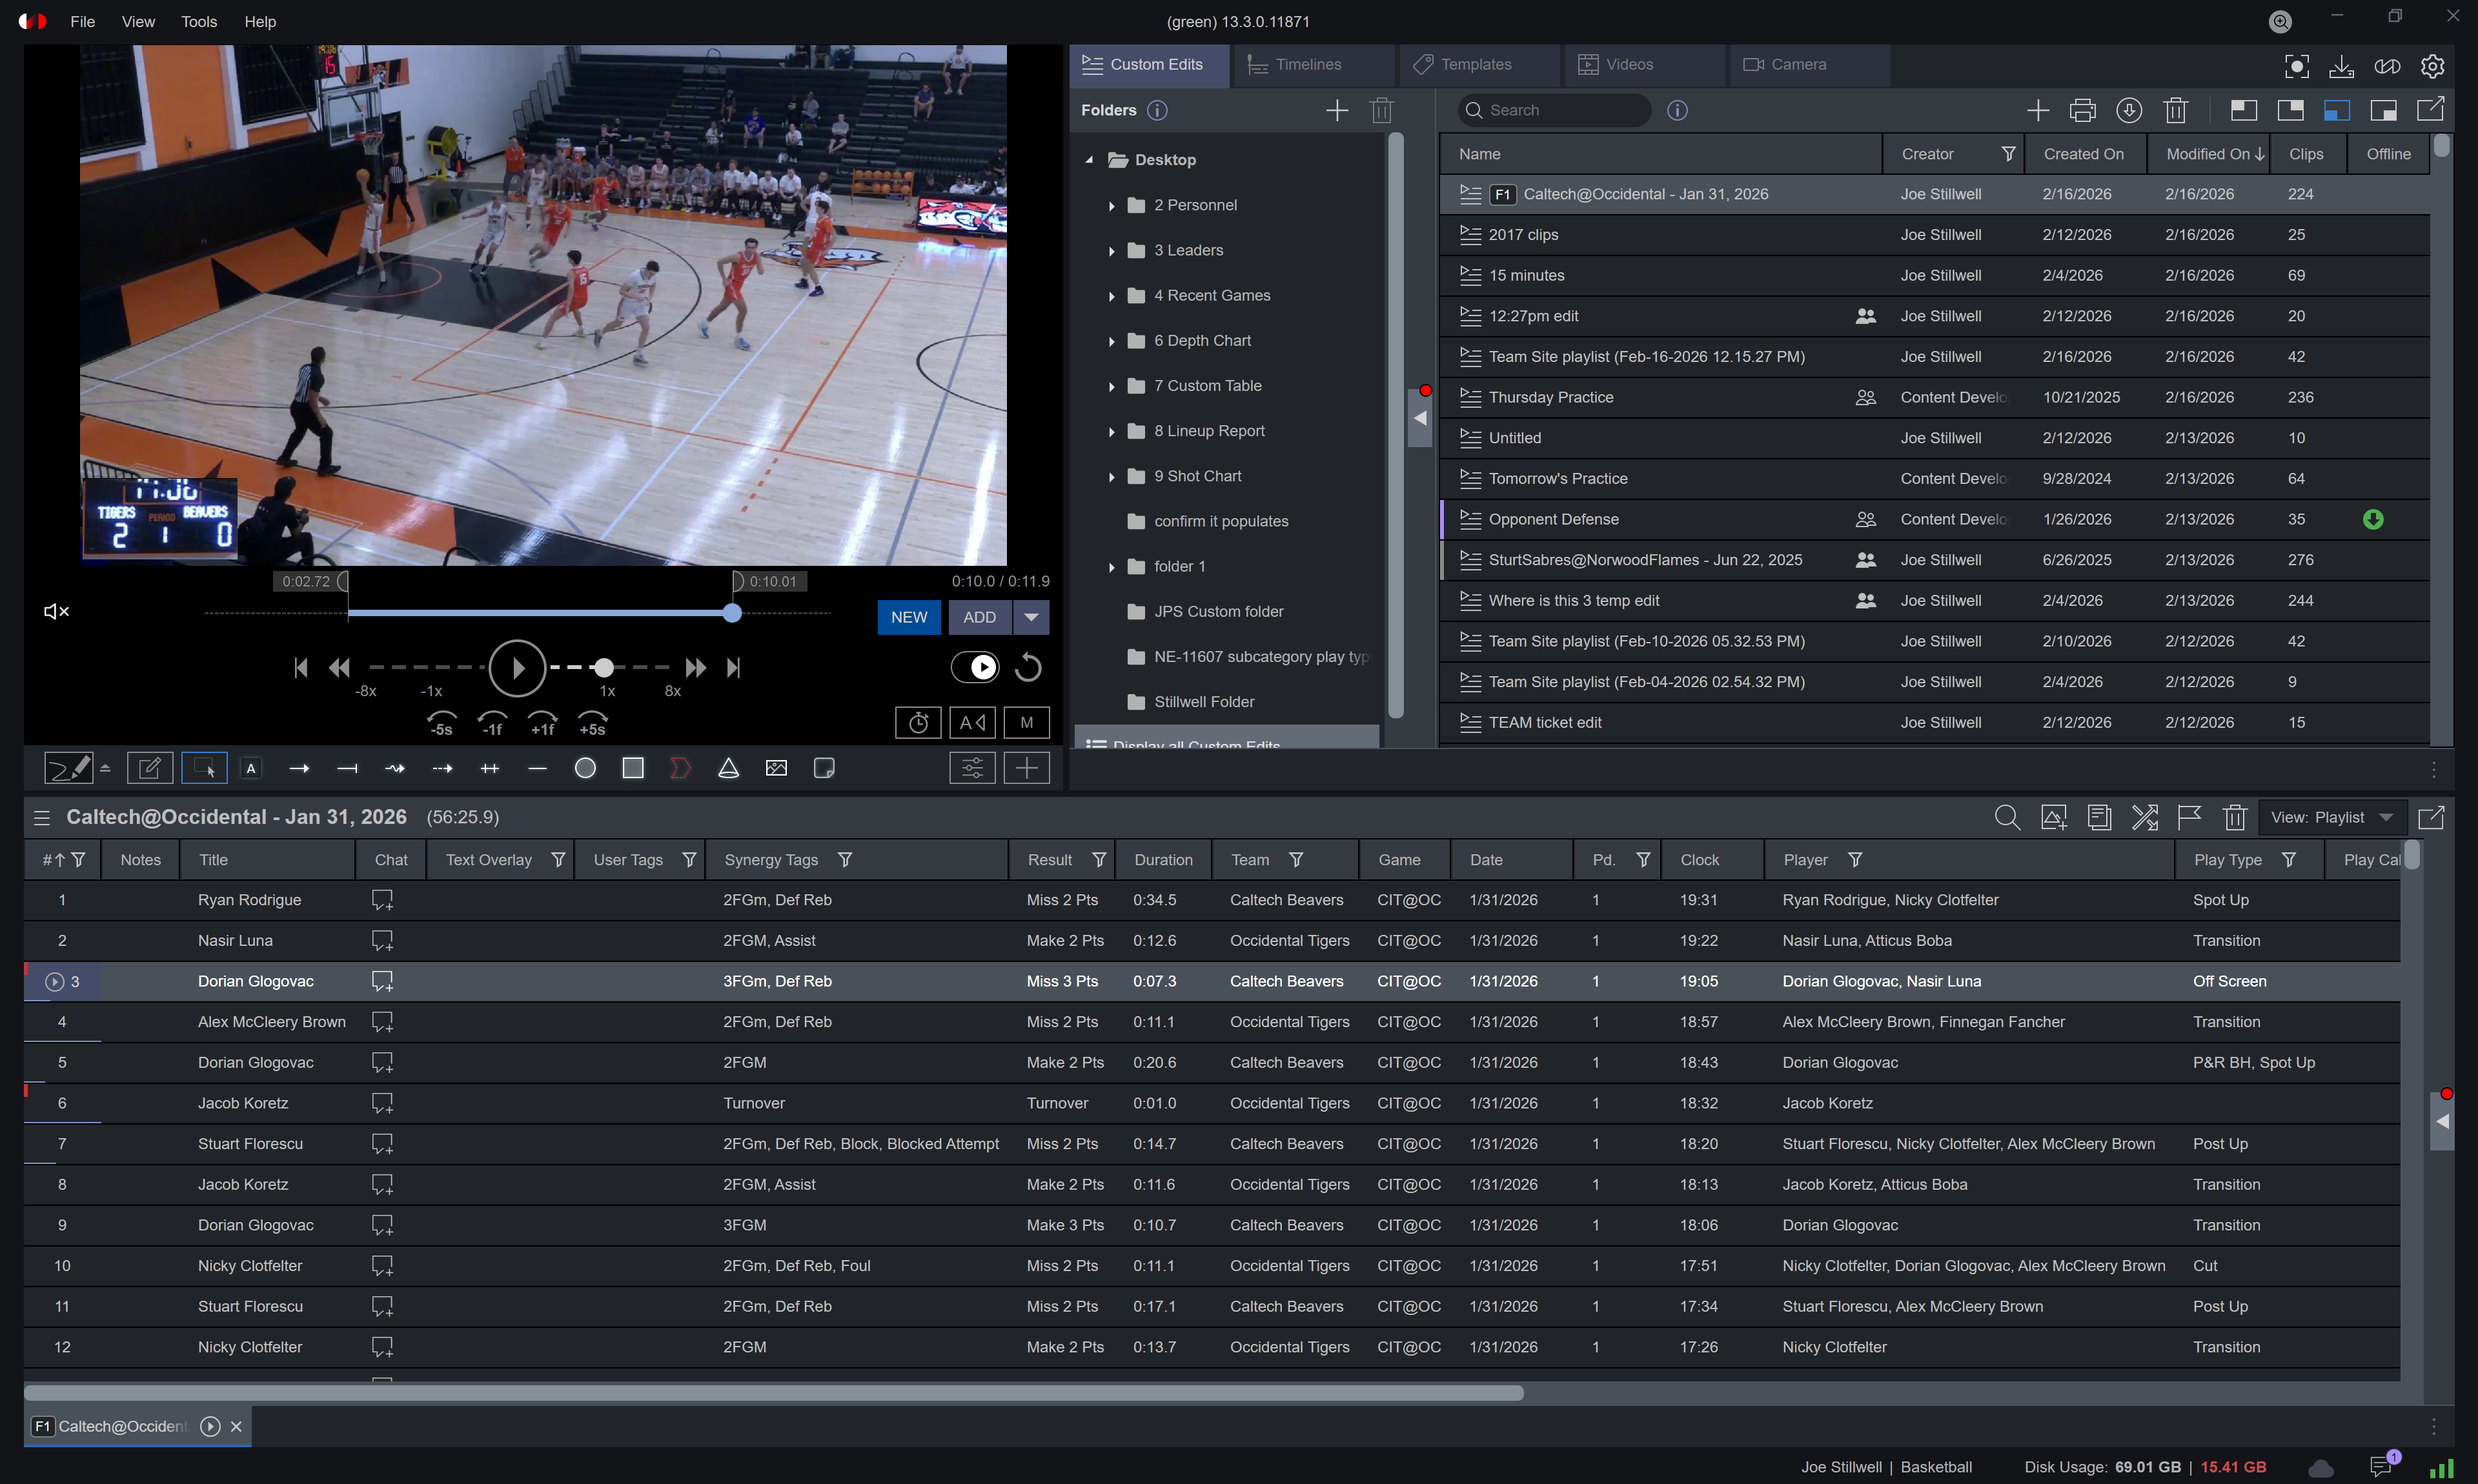Toggle the autoplay switch
Viewport: 2478px width, 1484px height.
click(x=975, y=667)
